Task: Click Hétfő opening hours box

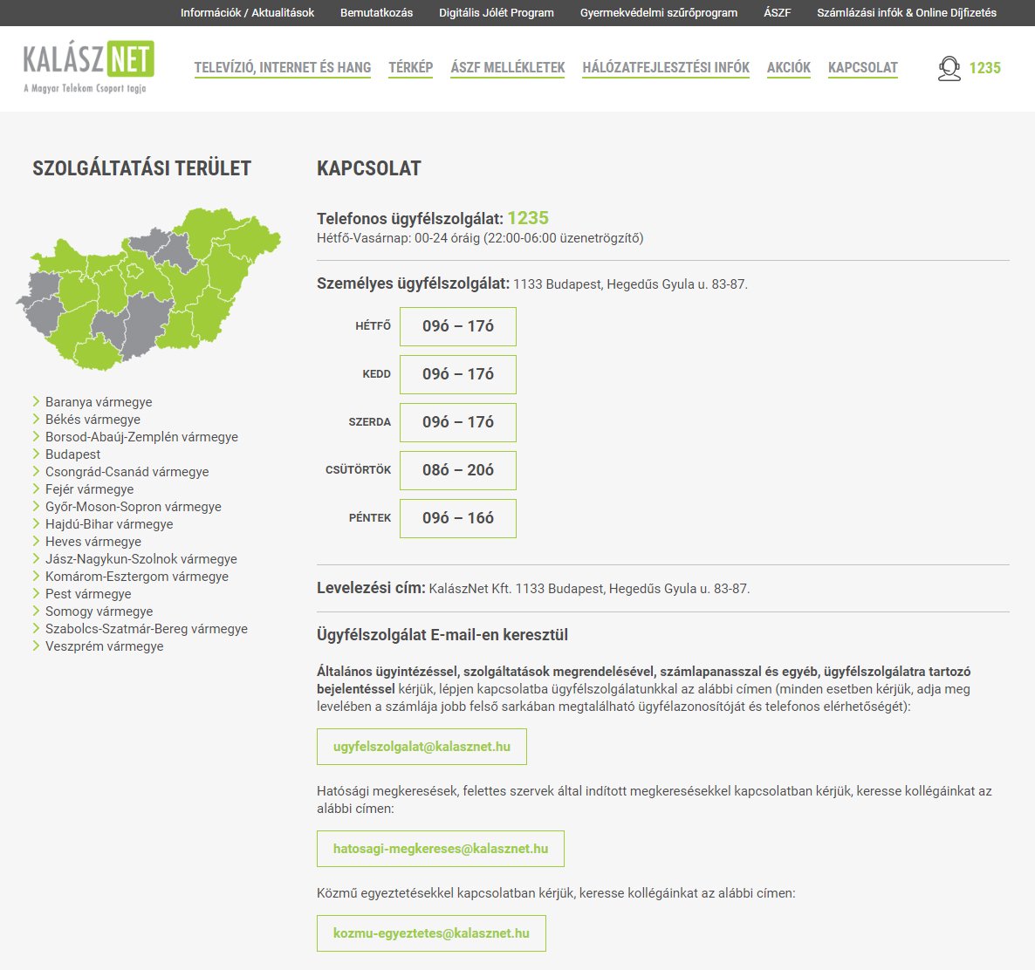Action: 458,326
